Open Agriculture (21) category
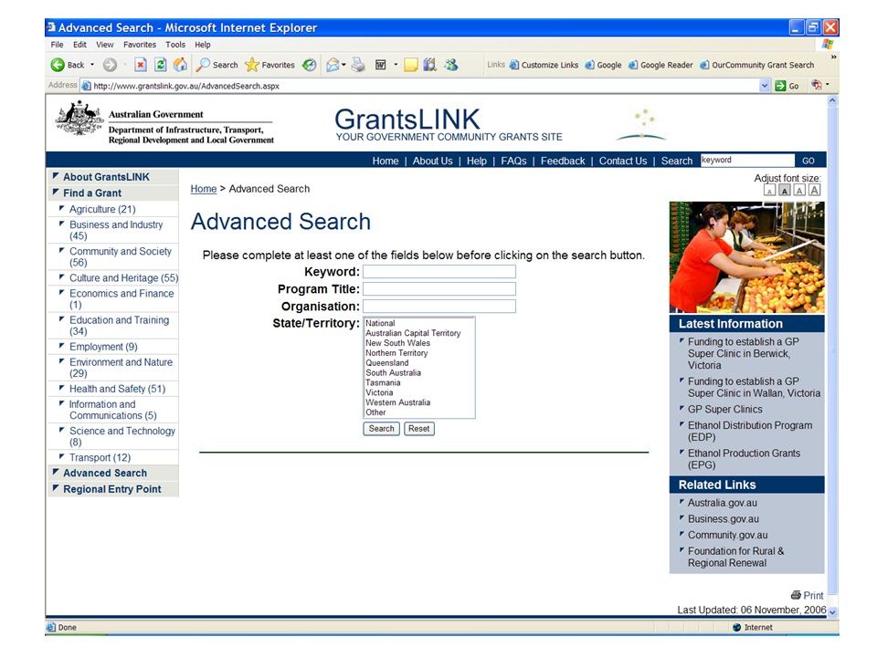Viewport: 877px width, 657px height. tap(102, 209)
